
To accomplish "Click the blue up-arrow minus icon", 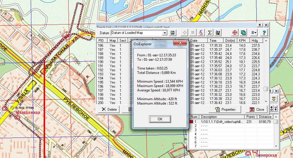I will click(275, 108).
